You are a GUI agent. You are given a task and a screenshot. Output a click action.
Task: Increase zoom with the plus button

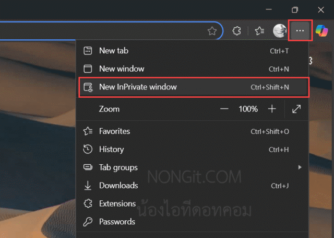coord(272,109)
